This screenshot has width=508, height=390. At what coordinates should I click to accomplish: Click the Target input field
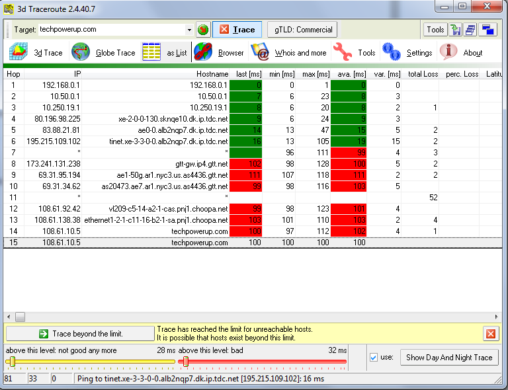point(112,30)
